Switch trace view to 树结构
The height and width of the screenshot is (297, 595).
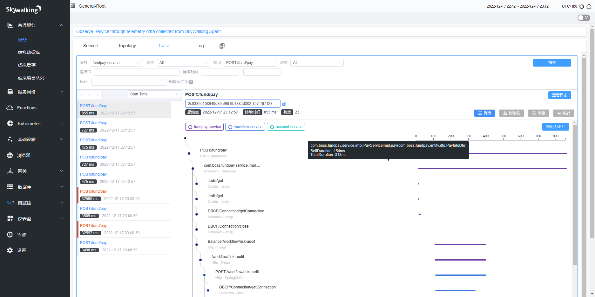click(x=511, y=113)
